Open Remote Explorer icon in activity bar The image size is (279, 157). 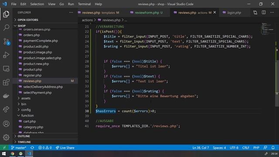[6, 69]
